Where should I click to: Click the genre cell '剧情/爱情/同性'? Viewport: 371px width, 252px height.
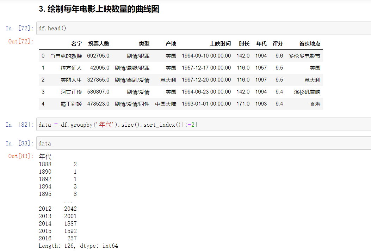tap(132, 104)
